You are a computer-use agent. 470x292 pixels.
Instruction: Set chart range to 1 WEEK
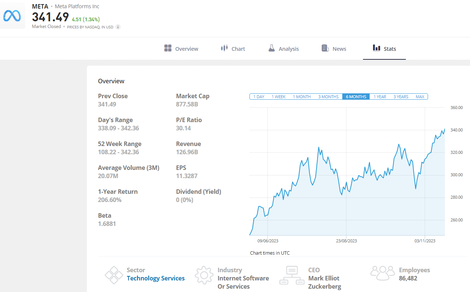[279, 97]
